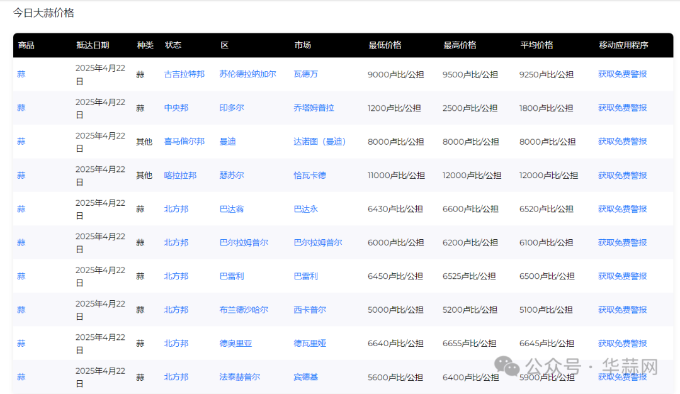Click 获取免费警报 in the 达诺图 row

tap(622, 142)
